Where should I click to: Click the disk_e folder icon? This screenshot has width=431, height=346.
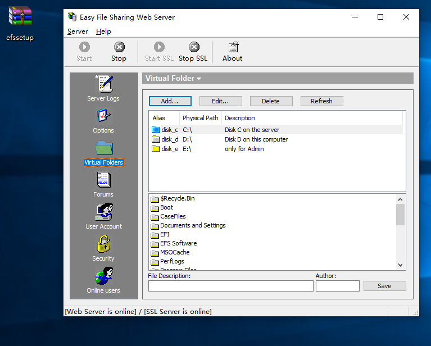[156, 149]
